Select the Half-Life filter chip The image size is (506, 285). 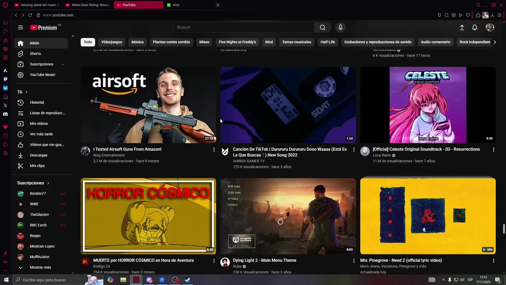(328, 42)
